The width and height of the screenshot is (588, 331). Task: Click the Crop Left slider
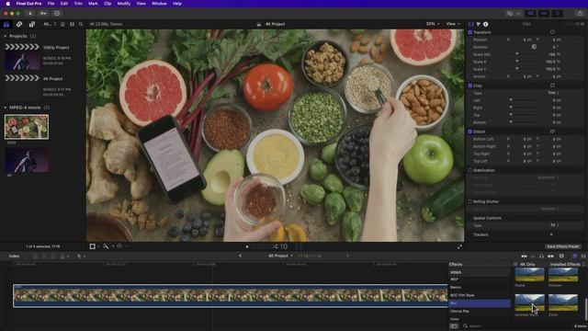point(523,100)
